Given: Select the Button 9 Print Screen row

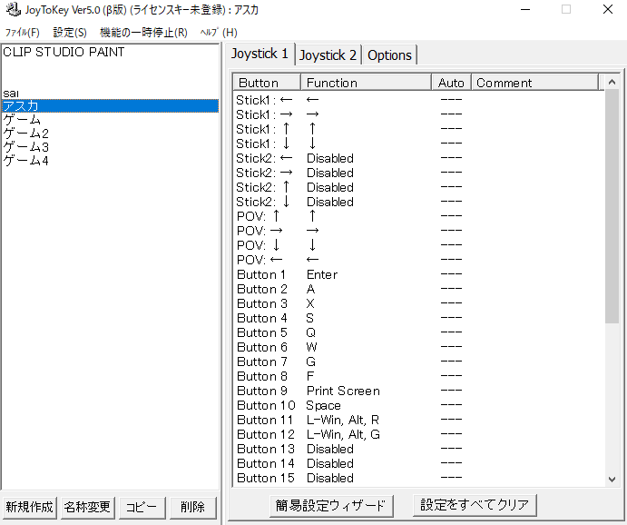Looking at the screenshot, I should pyautogui.click(x=418, y=391).
